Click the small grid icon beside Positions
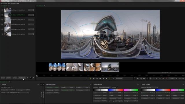The image size is (185, 104). click(x=28, y=78)
